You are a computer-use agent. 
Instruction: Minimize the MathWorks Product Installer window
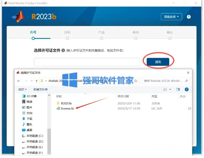coord(173,3)
